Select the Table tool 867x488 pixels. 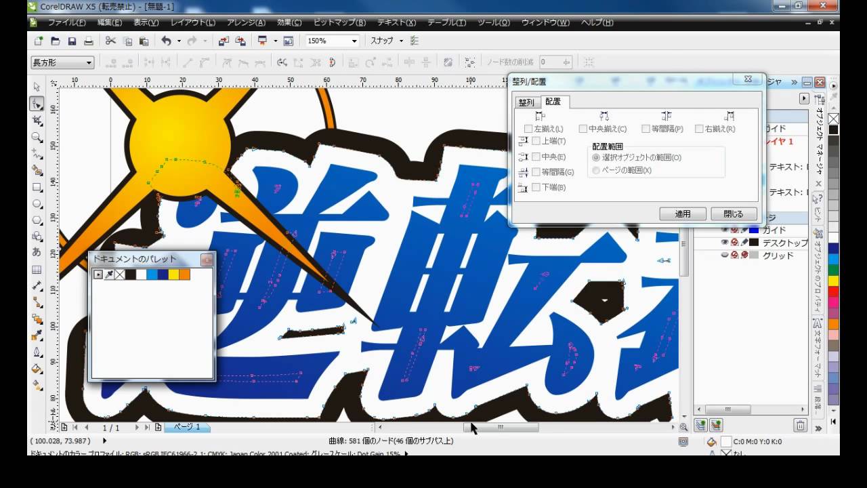coord(37,270)
